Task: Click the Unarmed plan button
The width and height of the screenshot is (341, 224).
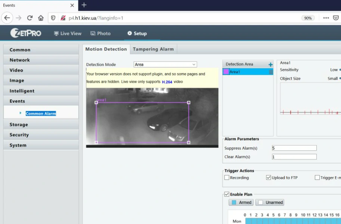Action: coord(270,202)
